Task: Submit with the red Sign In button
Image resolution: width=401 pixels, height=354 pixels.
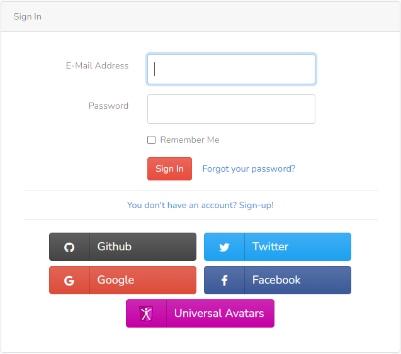Action: pos(169,169)
